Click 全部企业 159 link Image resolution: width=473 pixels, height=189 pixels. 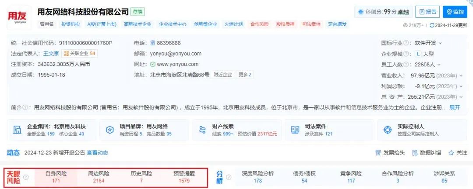point(41,134)
